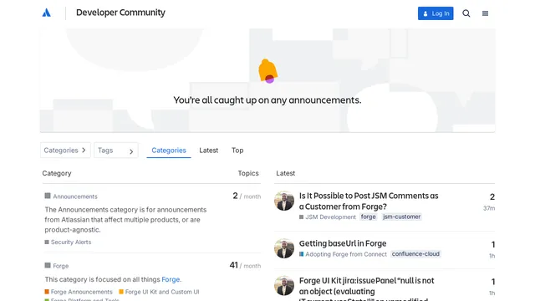Click the caught up announcements message

click(267, 100)
